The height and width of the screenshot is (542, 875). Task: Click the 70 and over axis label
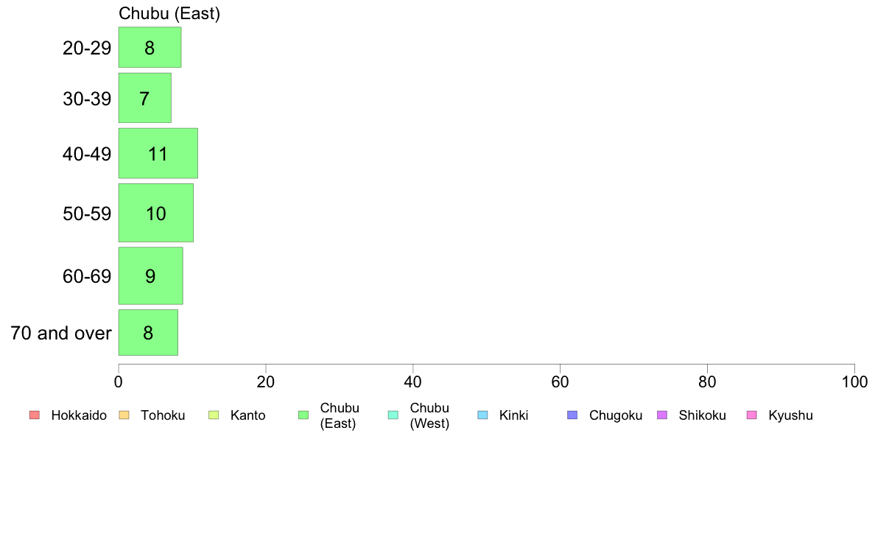coord(61,333)
